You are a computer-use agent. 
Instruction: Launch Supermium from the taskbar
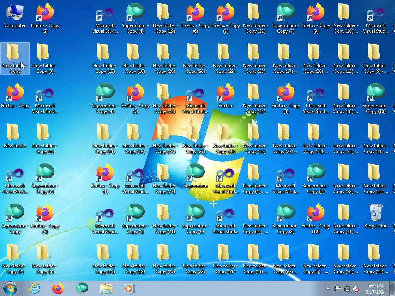(x=82, y=288)
